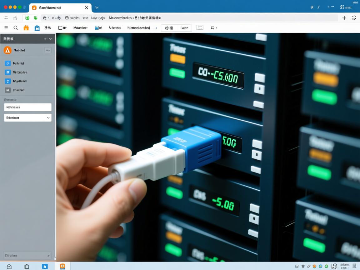
Task: Click the orange app icon in the taskbar
Action: click(x=62, y=266)
